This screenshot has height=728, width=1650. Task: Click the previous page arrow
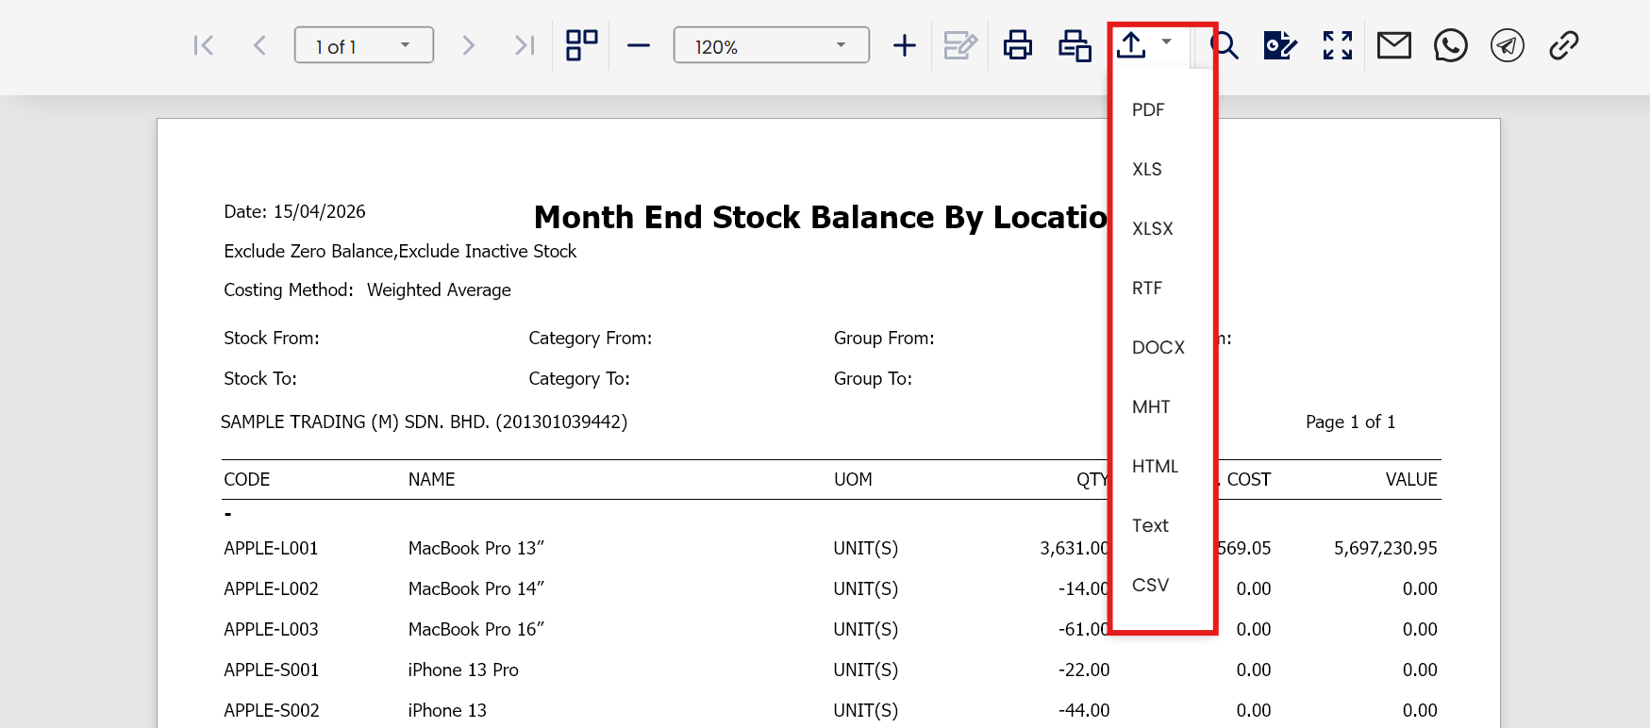[259, 45]
